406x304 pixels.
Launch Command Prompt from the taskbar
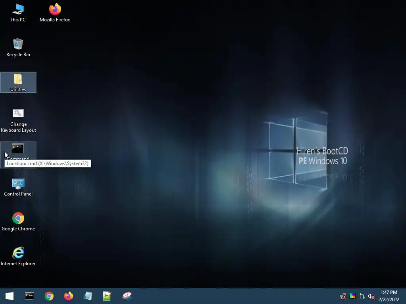[x=29, y=296]
